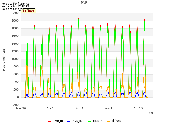
Task: Click the 1000 y-axis tick label
Action: (x=15, y=59)
